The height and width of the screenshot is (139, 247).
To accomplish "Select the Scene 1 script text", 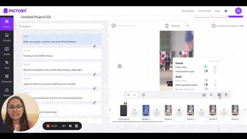I will [x=50, y=42].
